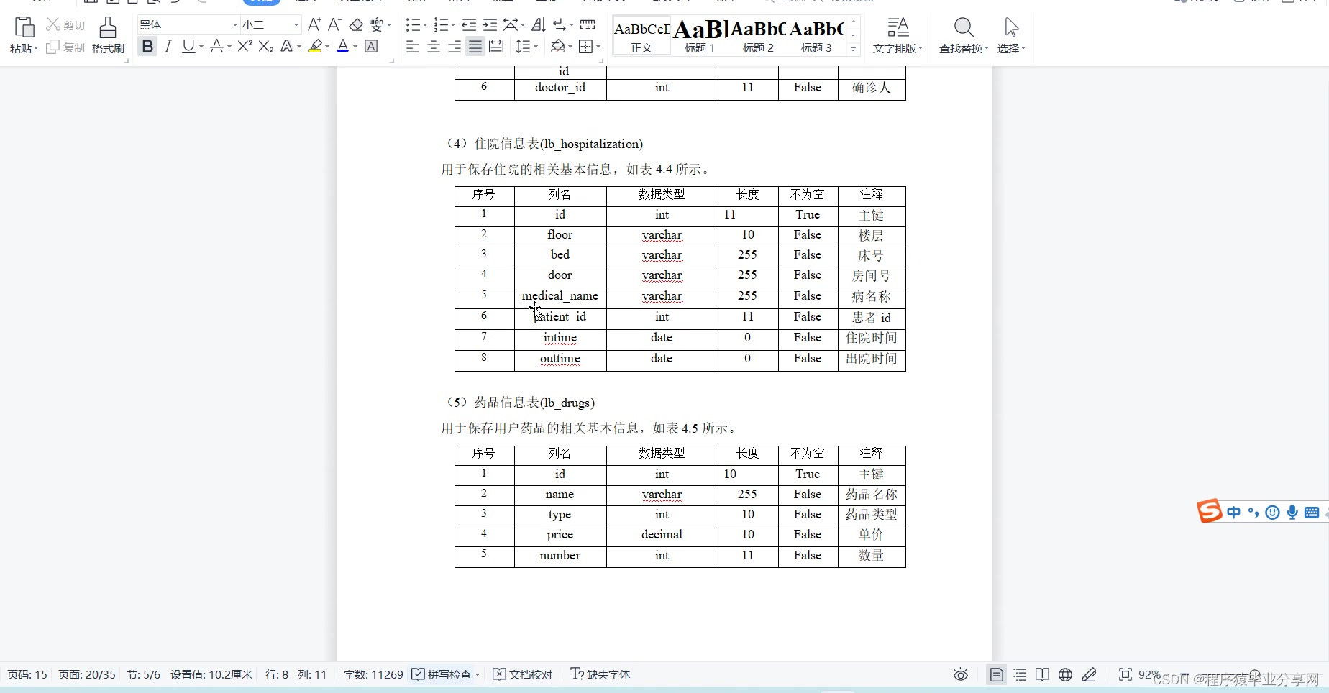Click the shading paint bucket icon
Viewport: 1329px width, 693px height.
[557, 47]
